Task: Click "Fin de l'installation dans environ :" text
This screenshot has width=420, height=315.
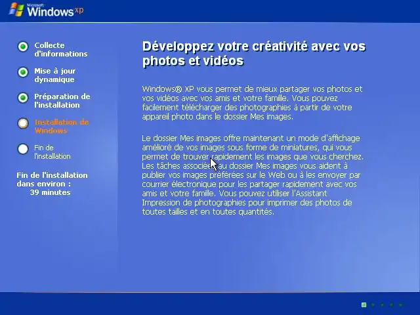Action: coord(52,179)
